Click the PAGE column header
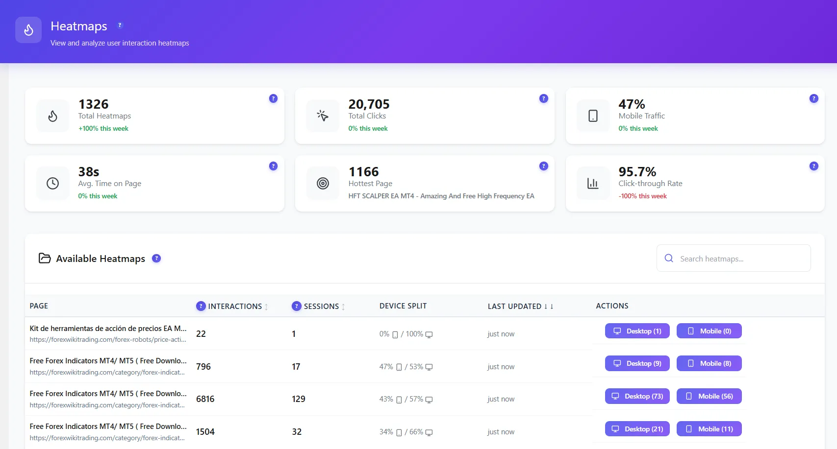 [39, 306]
